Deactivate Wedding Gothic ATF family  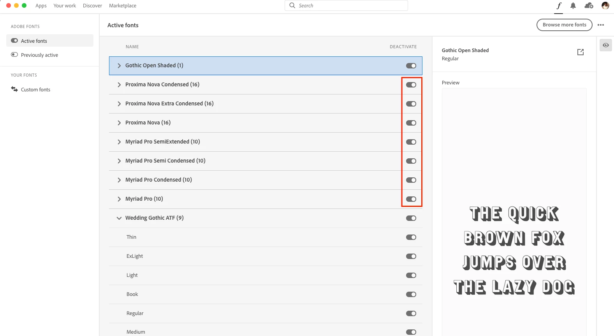pyautogui.click(x=411, y=218)
